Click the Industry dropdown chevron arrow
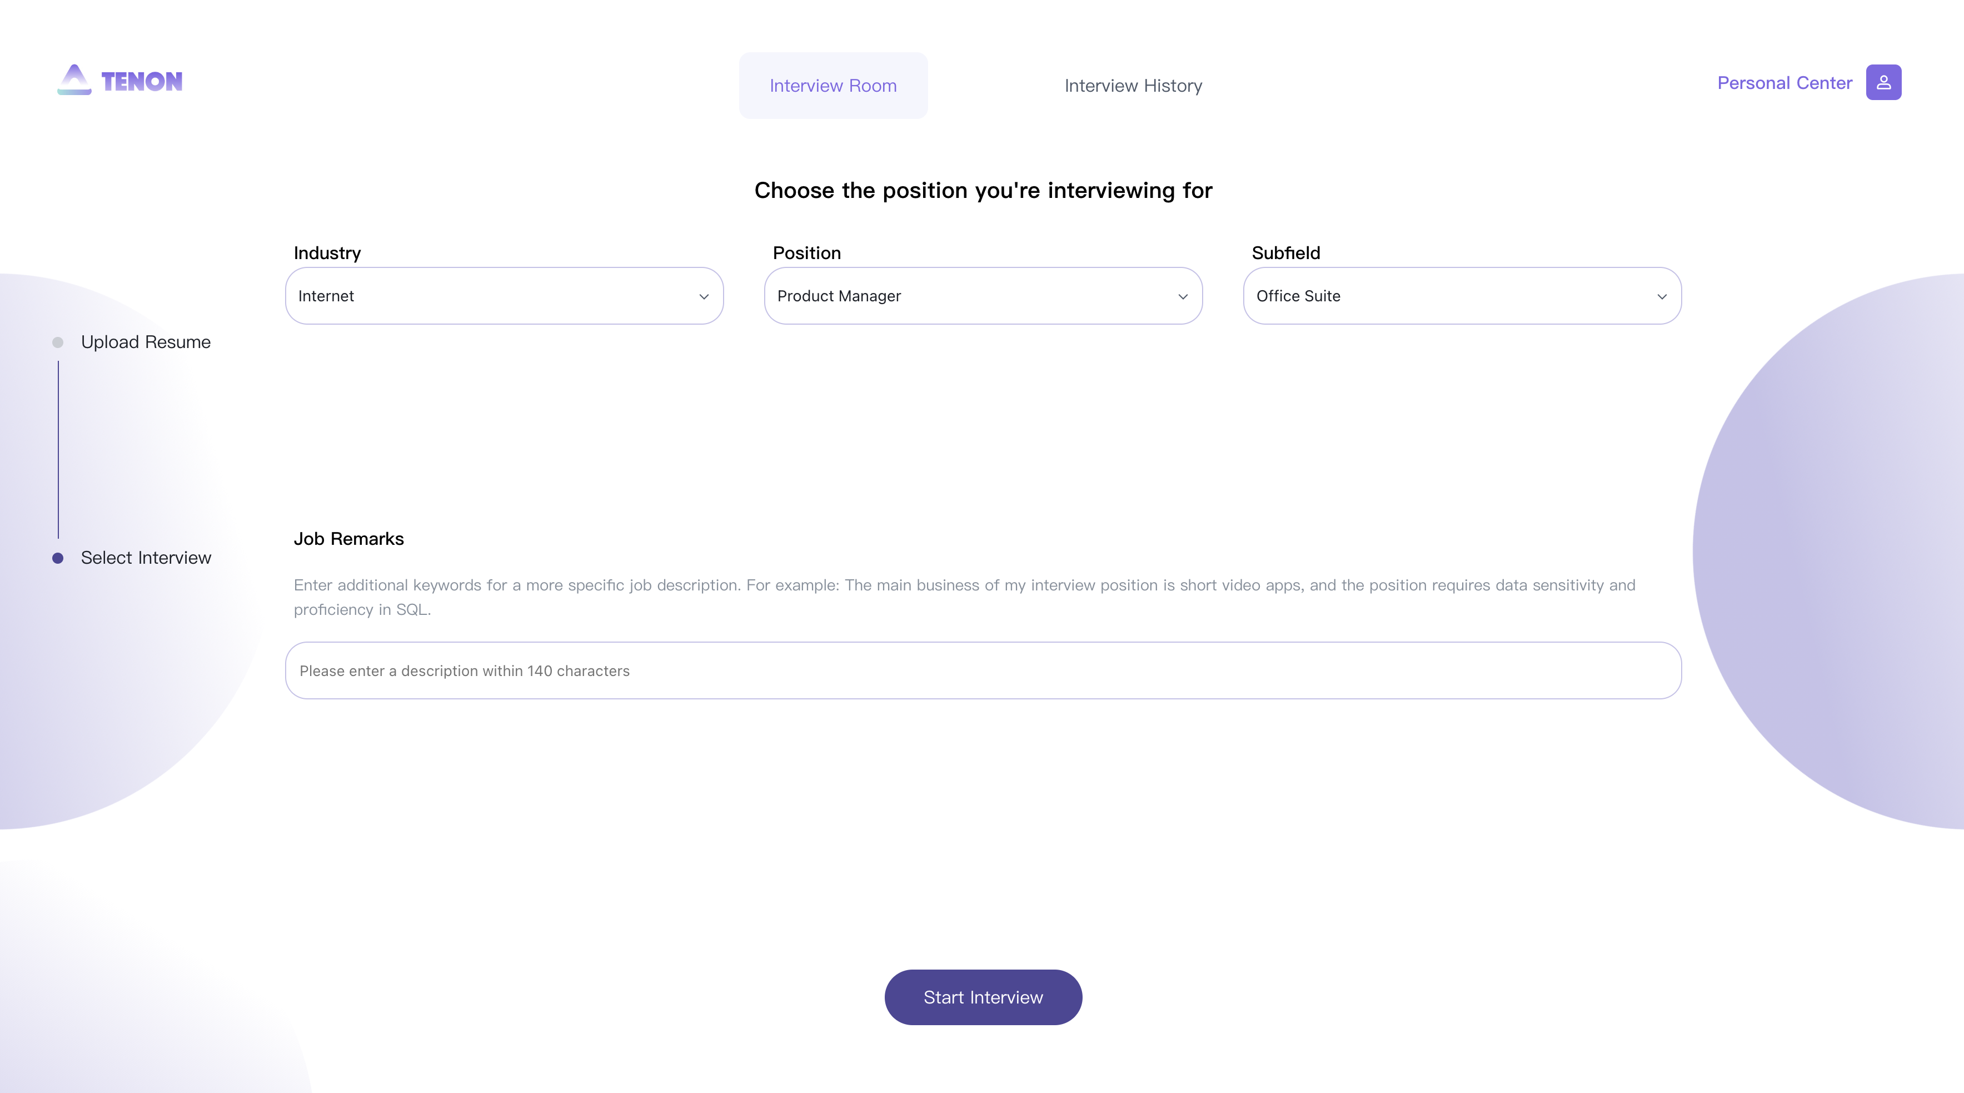 pos(704,297)
